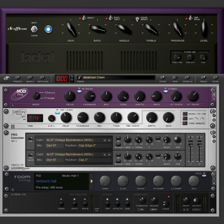224x224 pixels.
Task: Toggle the Econ mode button
Action: (215, 78)
